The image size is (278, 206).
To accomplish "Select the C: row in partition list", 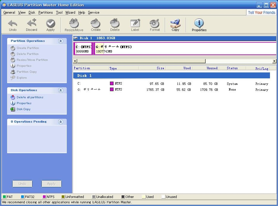I will coord(171,84).
